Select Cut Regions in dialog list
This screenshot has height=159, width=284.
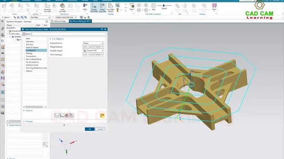pos(36,50)
